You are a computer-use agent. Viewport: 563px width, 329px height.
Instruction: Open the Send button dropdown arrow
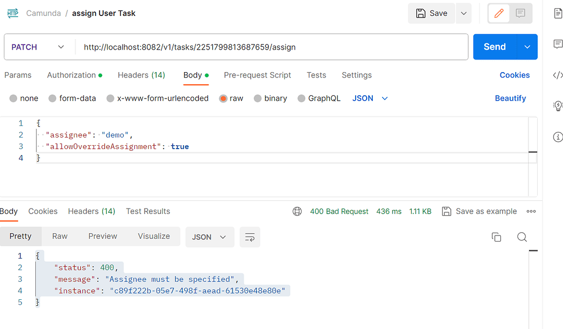point(527,47)
